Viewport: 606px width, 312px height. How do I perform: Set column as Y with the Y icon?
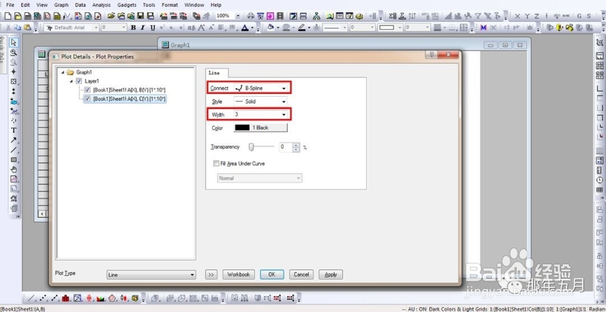tap(527, 16)
